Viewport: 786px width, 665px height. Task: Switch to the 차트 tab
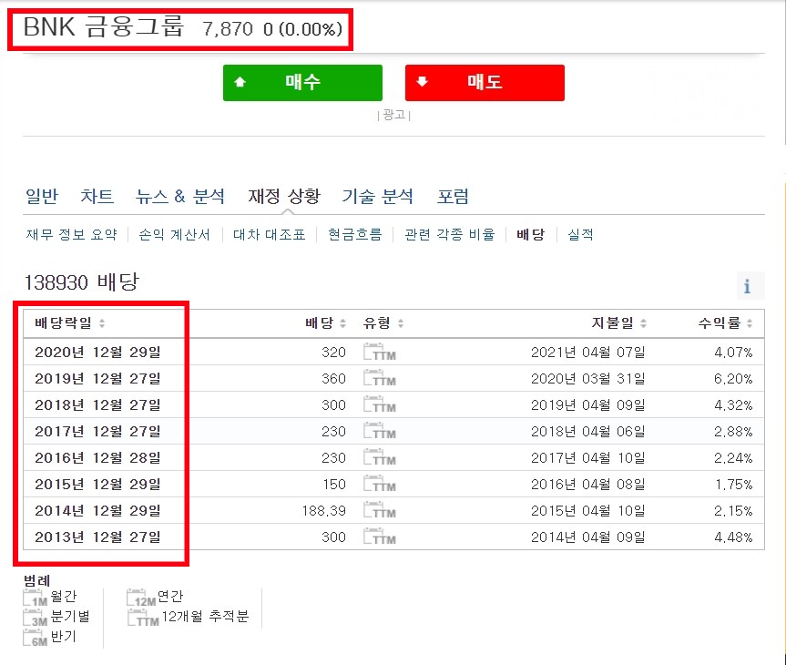pos(97,196)
